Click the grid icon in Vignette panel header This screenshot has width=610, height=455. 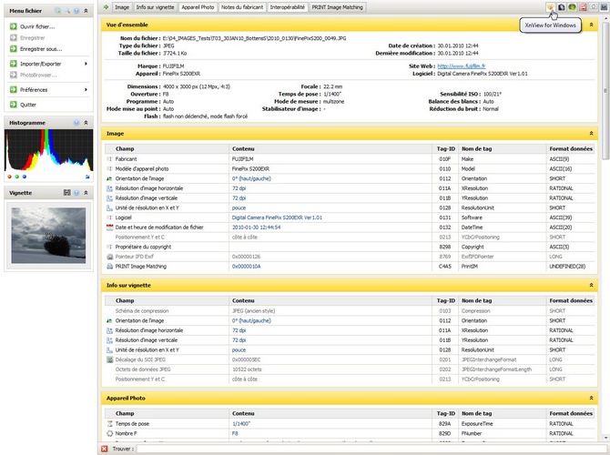[66, 193]
